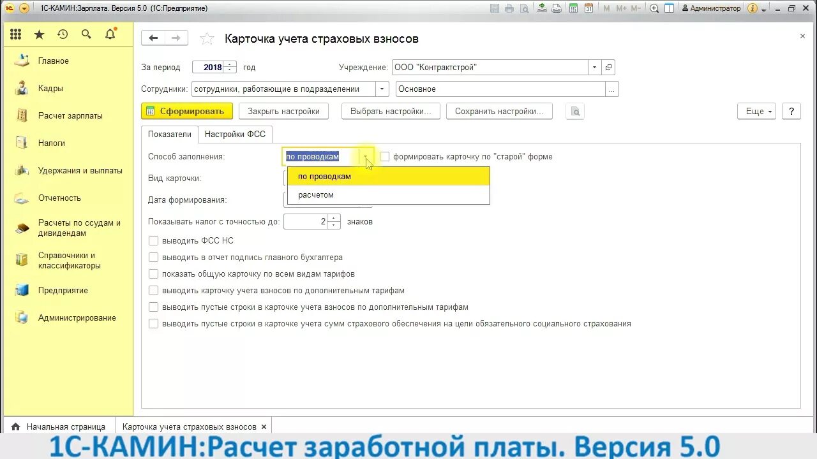The width and height of the screenshot is (817, 459).
Task: Click the Учреждение field ООО Контрактстрой
Action: 490,68
